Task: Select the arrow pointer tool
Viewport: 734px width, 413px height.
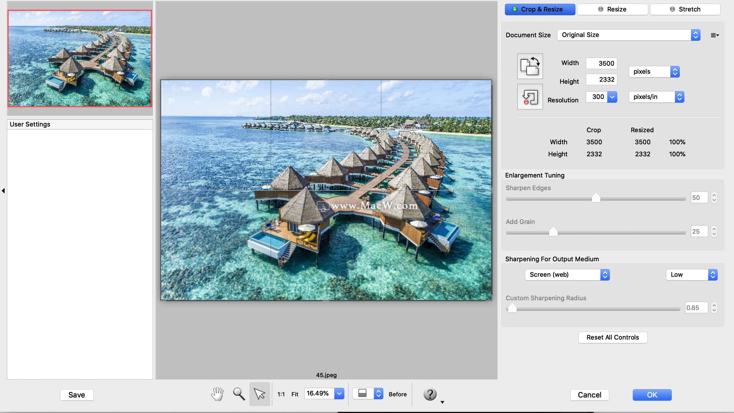Action: click(259, 394)
